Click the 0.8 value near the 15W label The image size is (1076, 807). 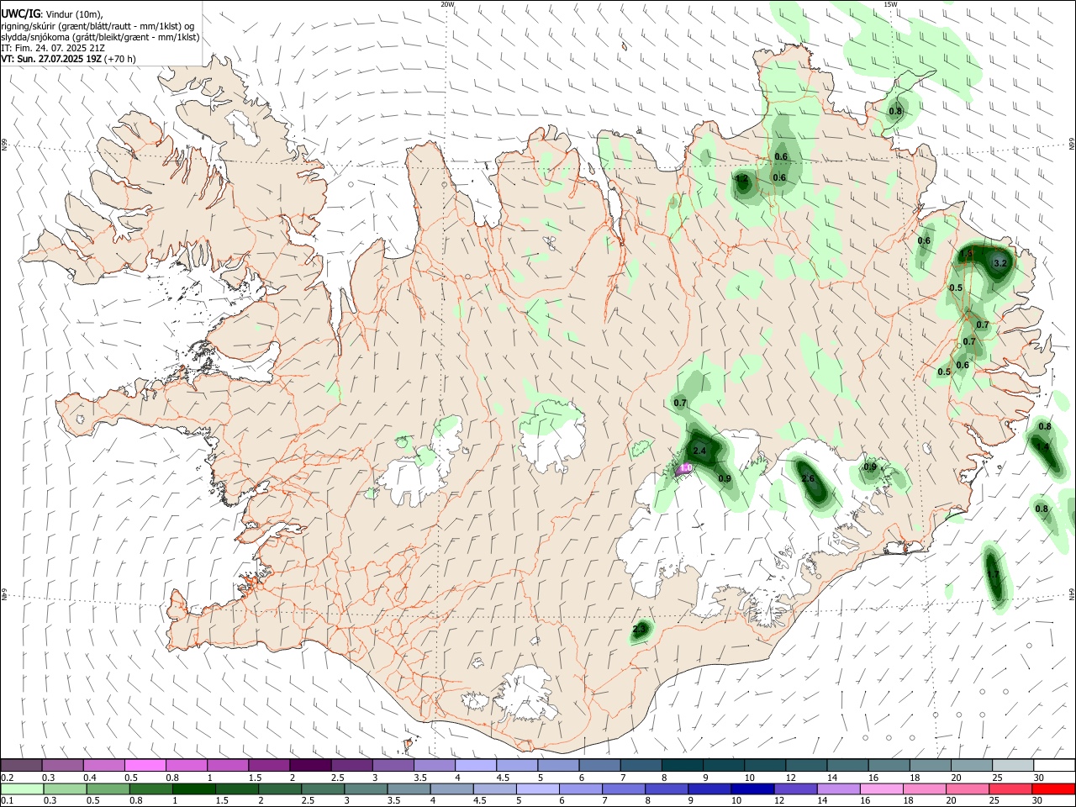pyautogui.click(x=895, y=111)
